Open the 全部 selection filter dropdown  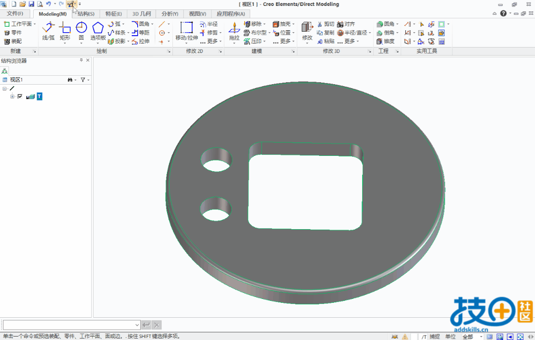[481, 337]
